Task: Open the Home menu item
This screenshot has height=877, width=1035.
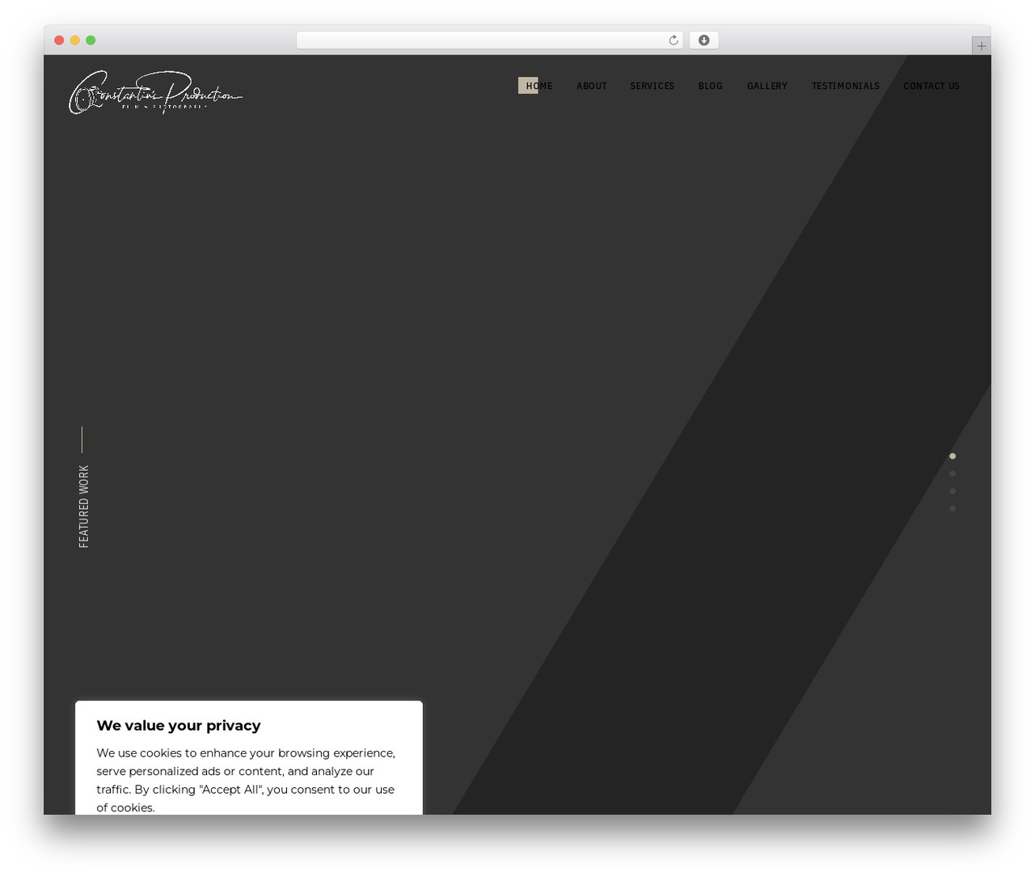Action: 539,86
